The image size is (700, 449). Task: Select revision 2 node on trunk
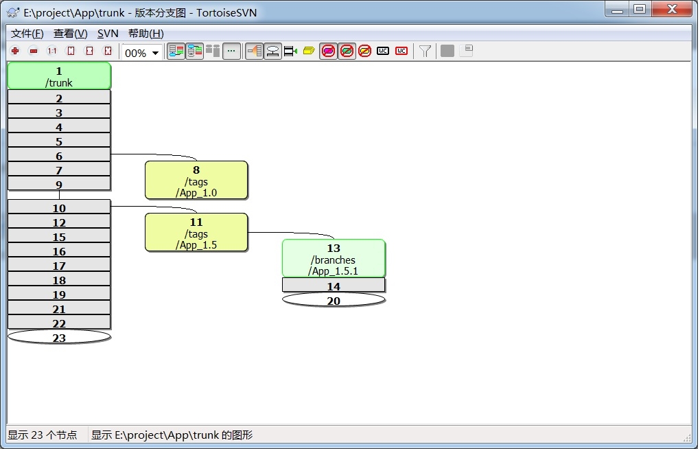[59, 97]
